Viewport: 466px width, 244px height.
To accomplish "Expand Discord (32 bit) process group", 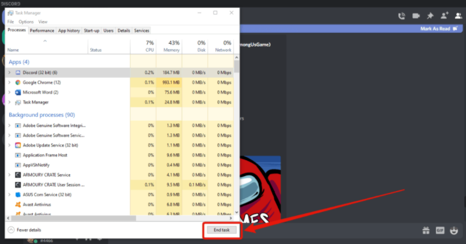I will coord(9,73).
